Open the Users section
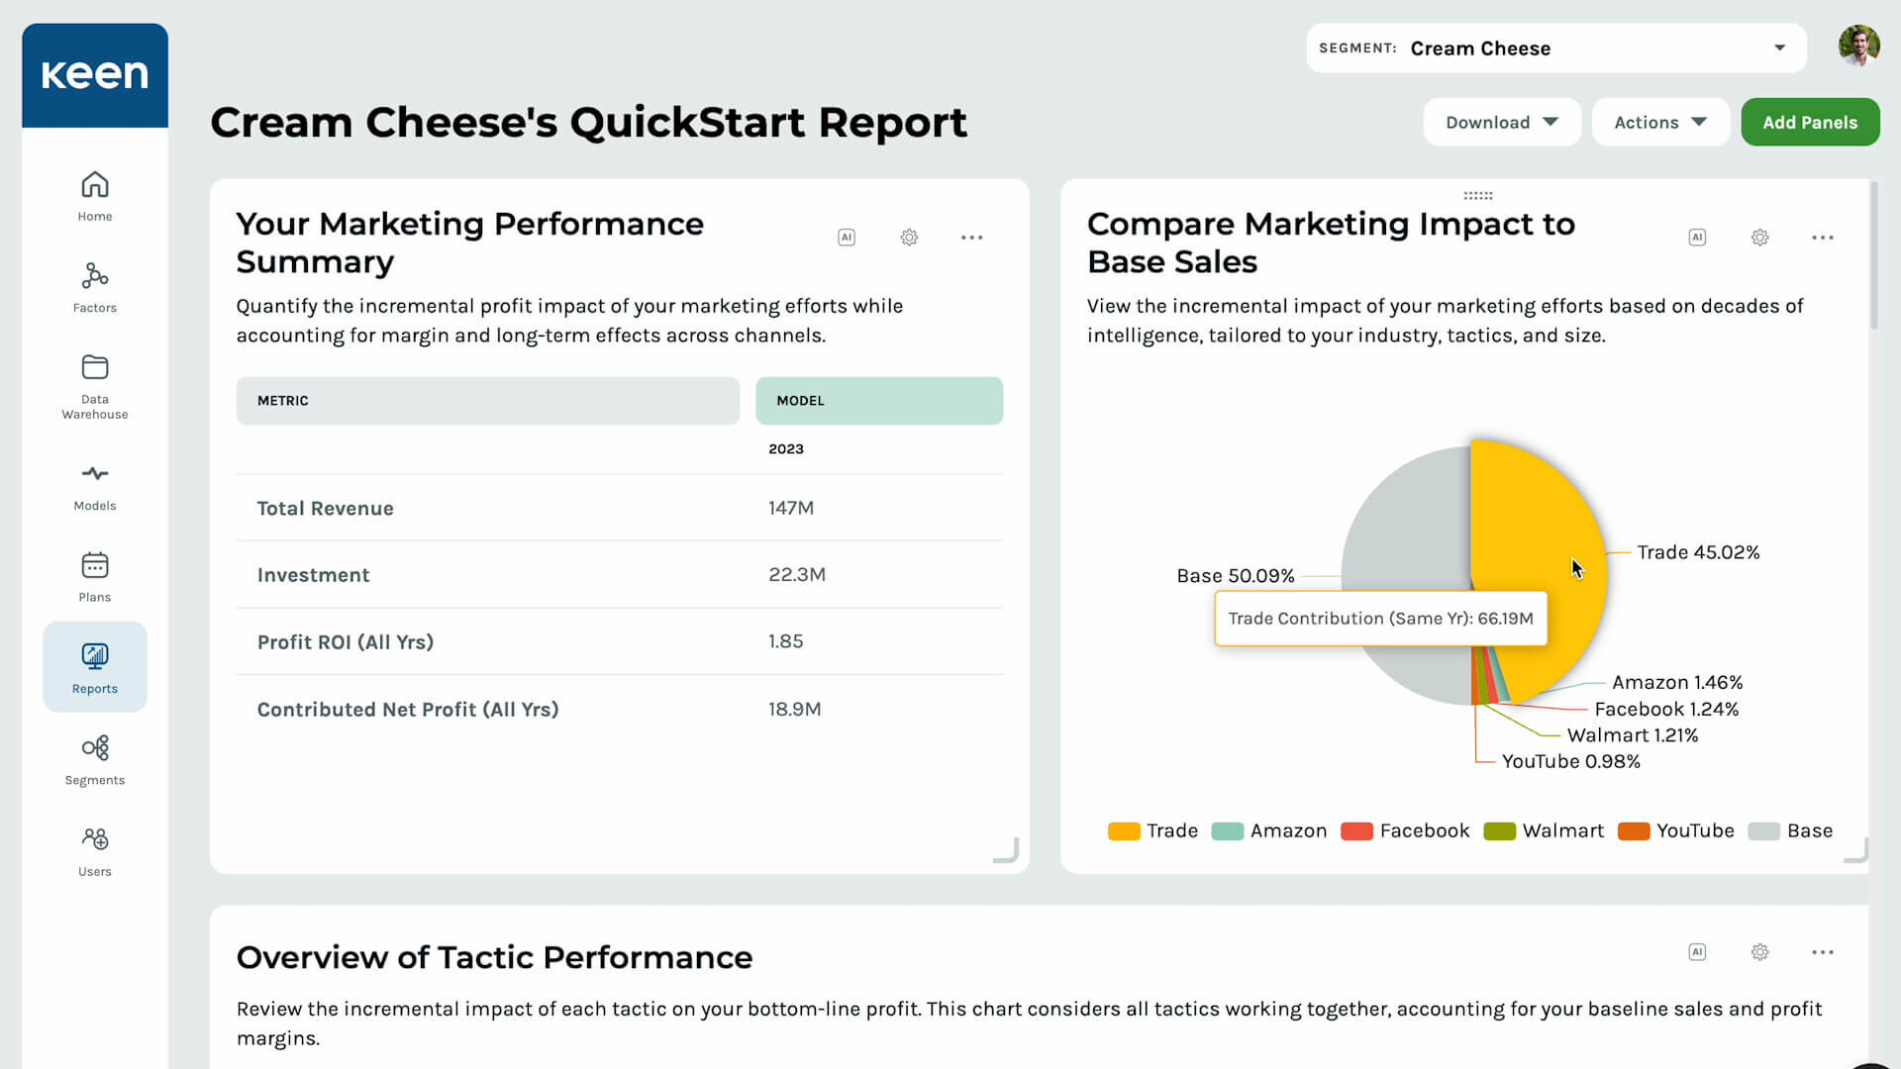The image size is (1901, 1069). [95, 851]
